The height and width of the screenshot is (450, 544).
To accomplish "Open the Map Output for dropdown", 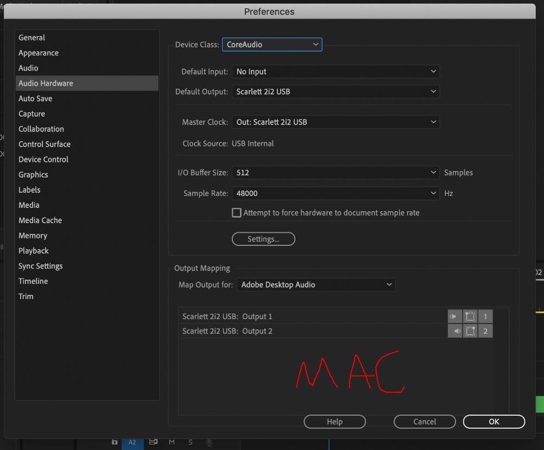I will click(316, 285).
